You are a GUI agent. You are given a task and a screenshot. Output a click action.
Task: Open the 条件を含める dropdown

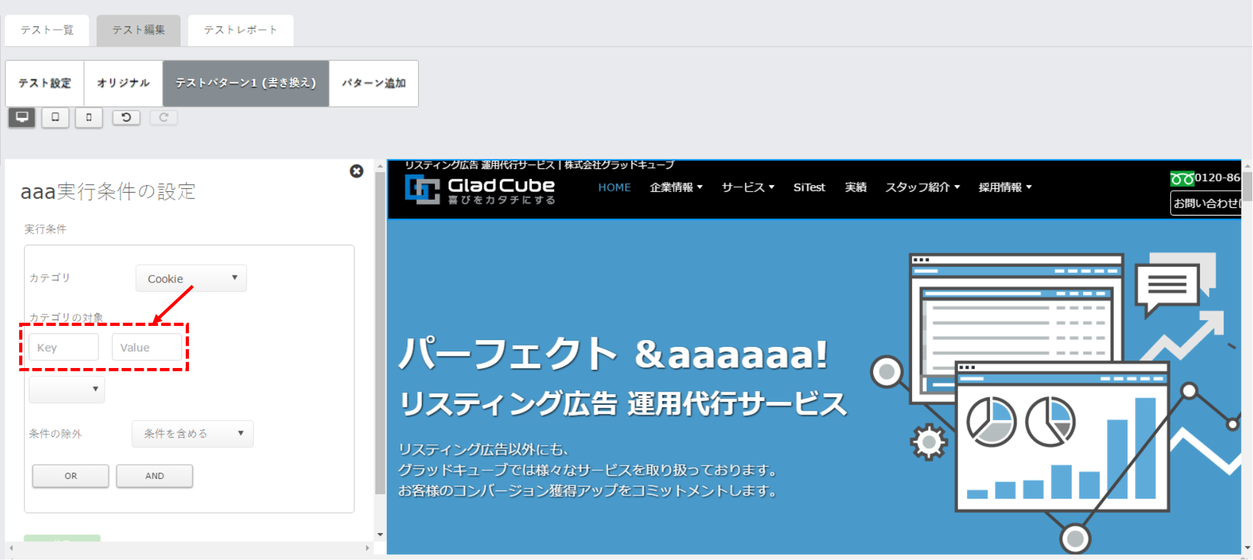tap(193, 434)
